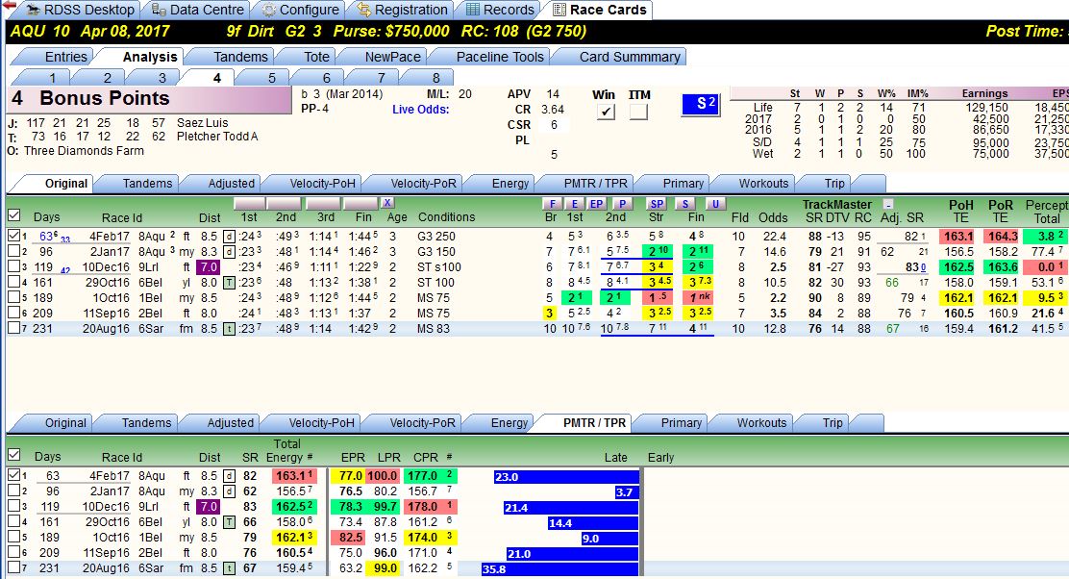Switch upper panel to Energy tab
Image resolution: width=1069 pixels, height=579 pixels.
[503, 184]
